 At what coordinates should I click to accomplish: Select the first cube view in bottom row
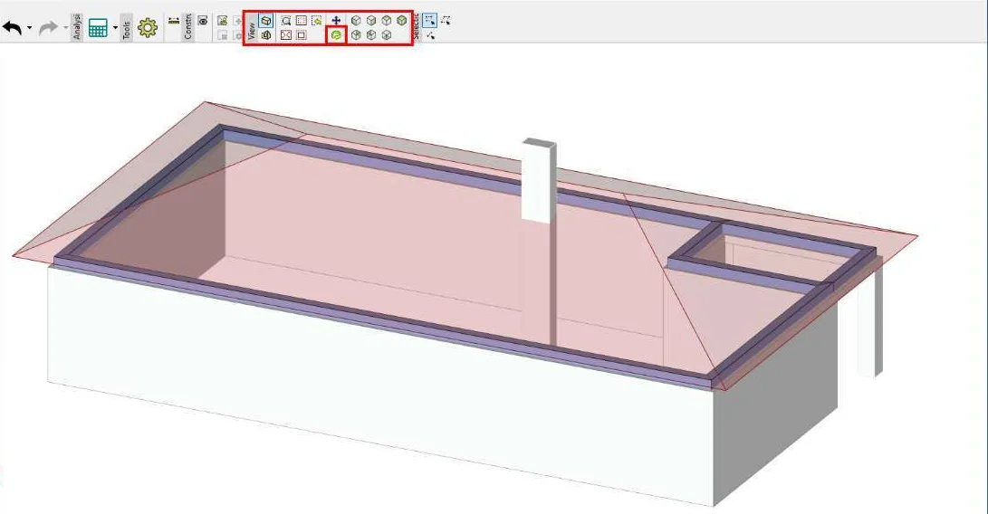pyautogui.click(x=356, y=35)
